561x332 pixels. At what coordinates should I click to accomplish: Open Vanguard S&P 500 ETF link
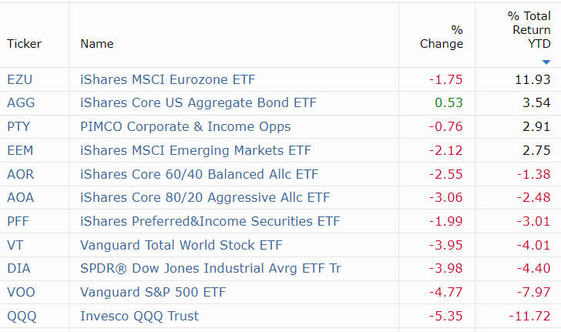tap(153, 292)
